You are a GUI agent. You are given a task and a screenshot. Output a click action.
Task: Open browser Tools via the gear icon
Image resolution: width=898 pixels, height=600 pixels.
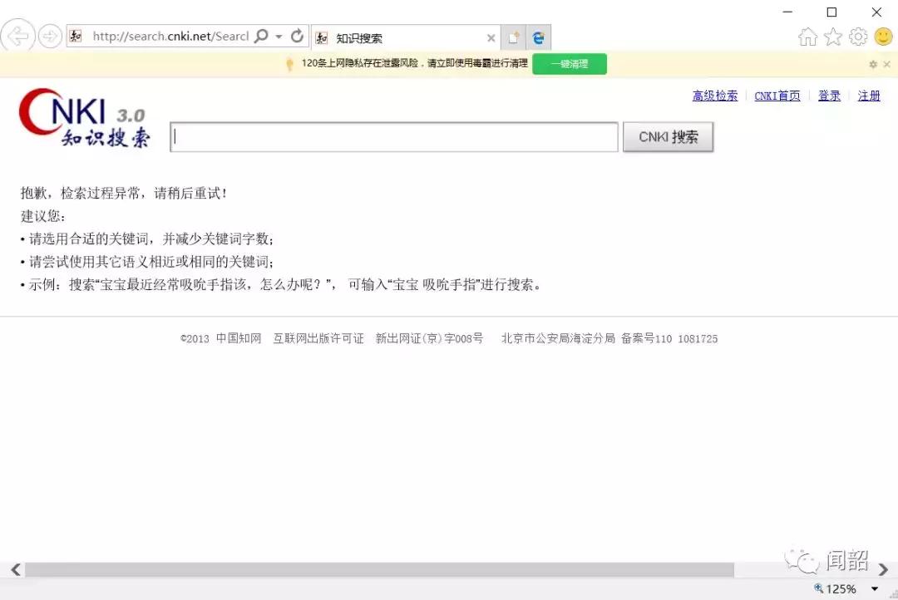[x=858, y=37]
